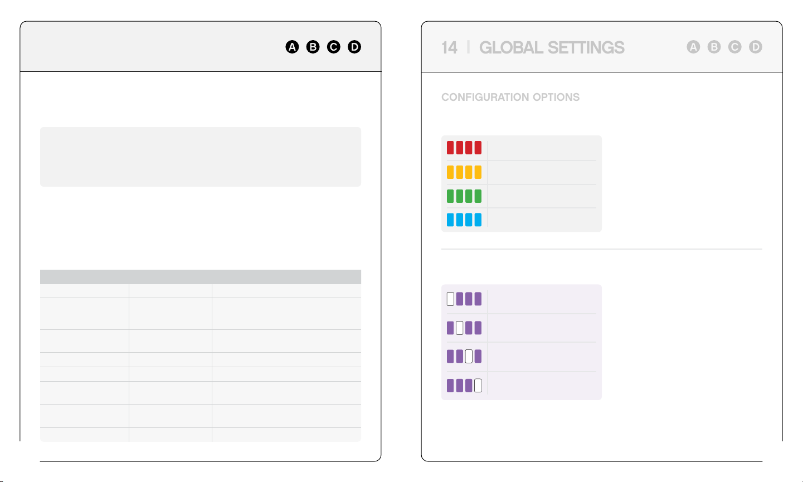Image resolution: width=803 pixels, height=482 pixels.
Task: Pick the four yellow bars indicator
Action: (464, 172)
